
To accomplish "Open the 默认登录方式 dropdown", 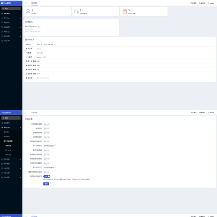I will pyautogui.click(x=50, y=167).
